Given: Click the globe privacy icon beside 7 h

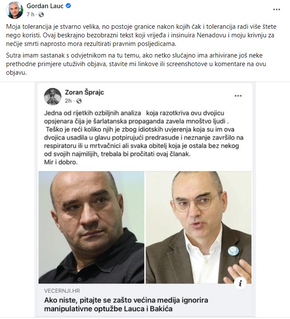Looking at the screenshot, I should tap(41, 15).
